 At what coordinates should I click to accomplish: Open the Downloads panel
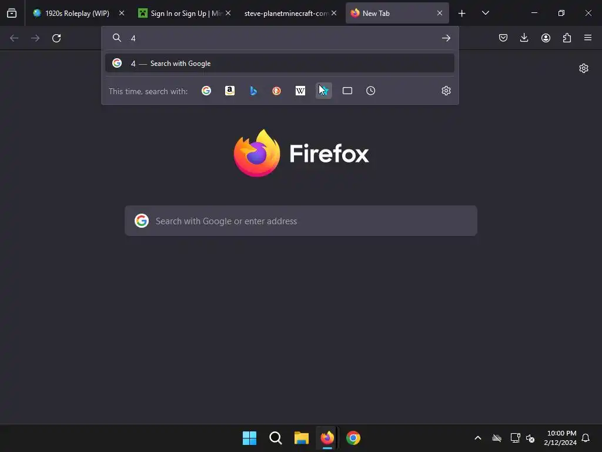pyautogui.click(x=524, y=38)
